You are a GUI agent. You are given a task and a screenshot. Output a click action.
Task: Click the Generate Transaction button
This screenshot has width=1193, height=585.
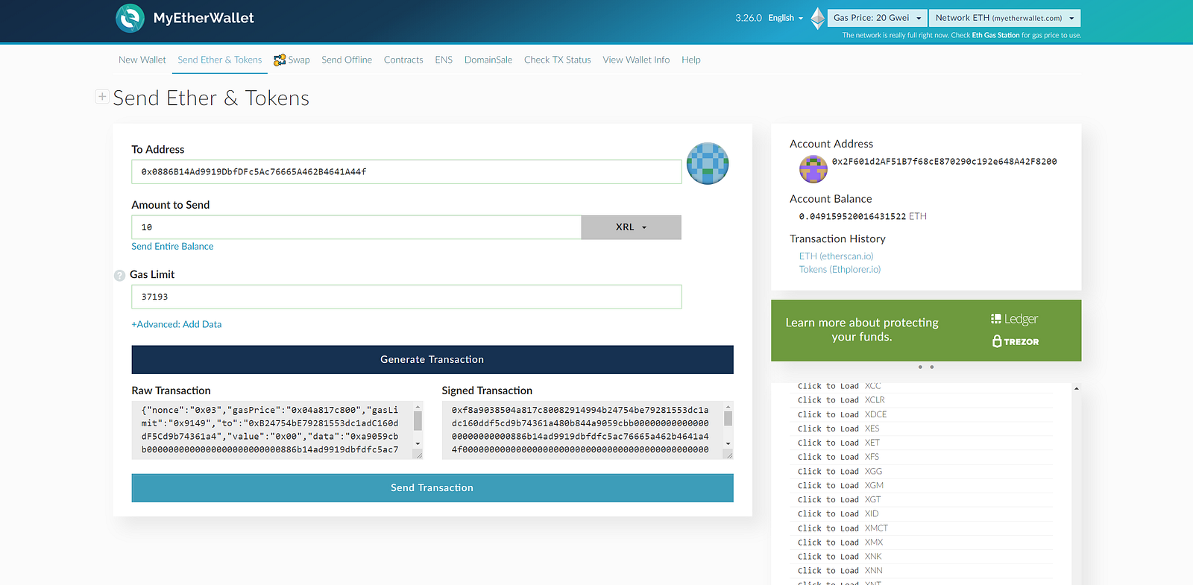click(x=432, y=359)
